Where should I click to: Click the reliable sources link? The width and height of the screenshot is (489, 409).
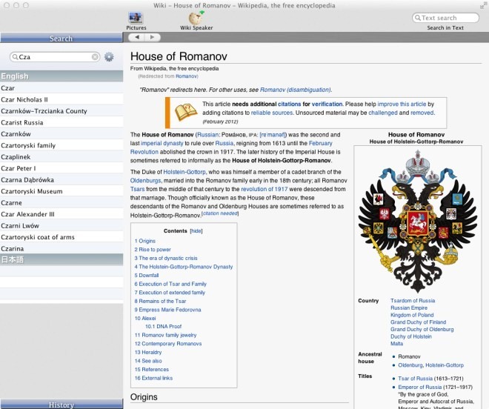(272, 113)
